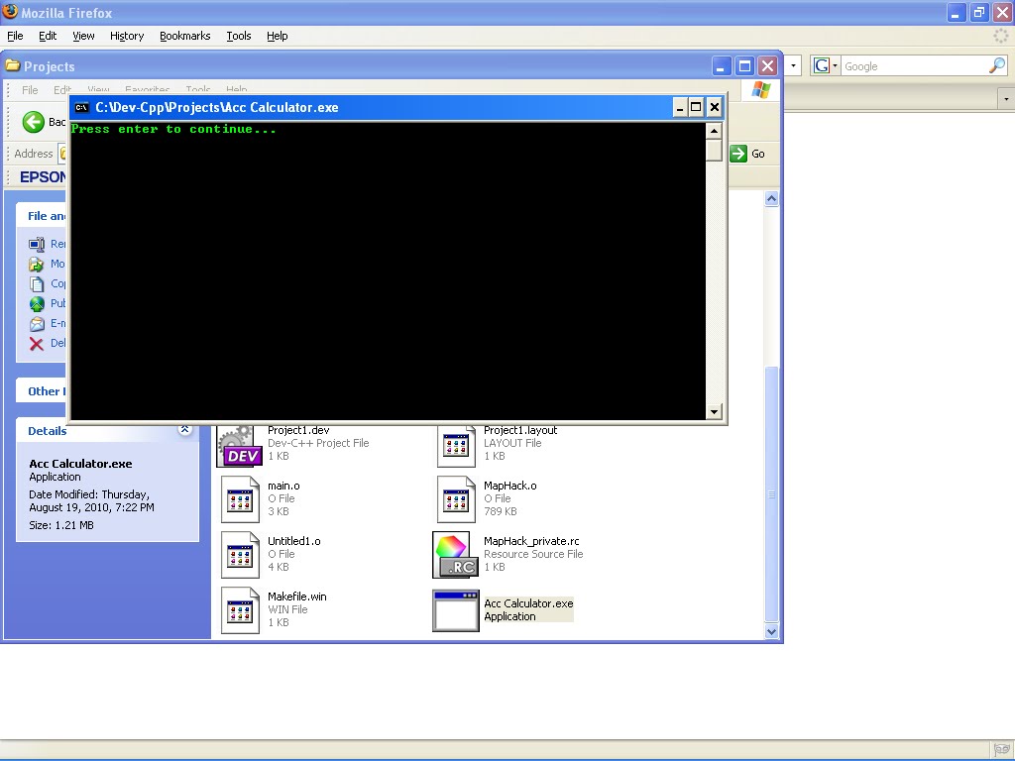The height and width of the screenshot is (761, 1015).
Task: Click Projects window scrollbar up arrow
Action: [771, 198]
